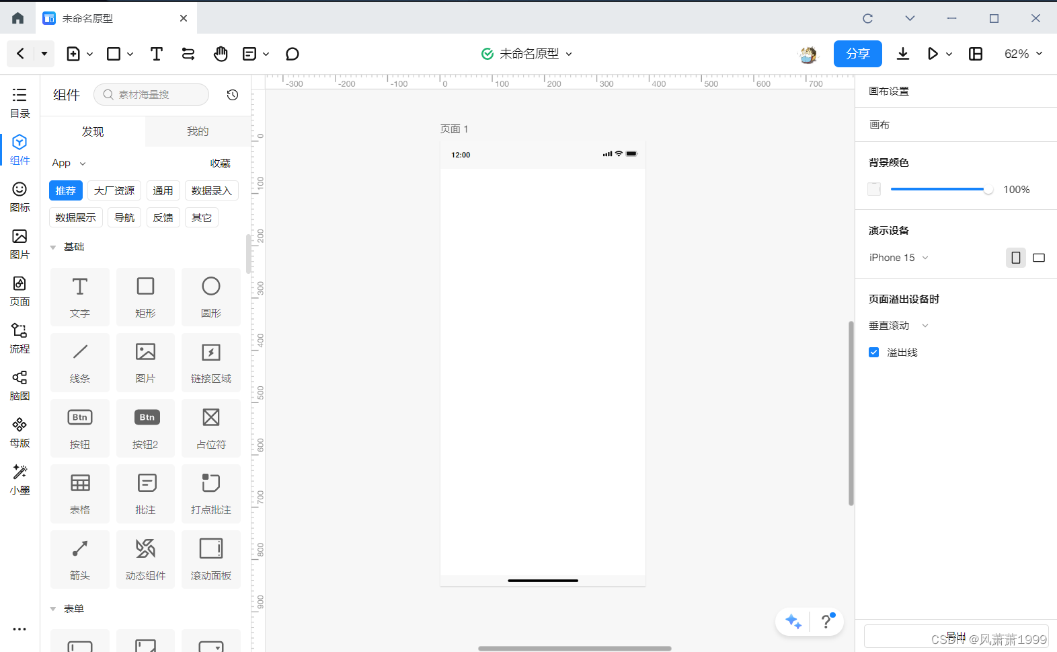Select the connector line tool in toolbar

click(x=188, y=54)
